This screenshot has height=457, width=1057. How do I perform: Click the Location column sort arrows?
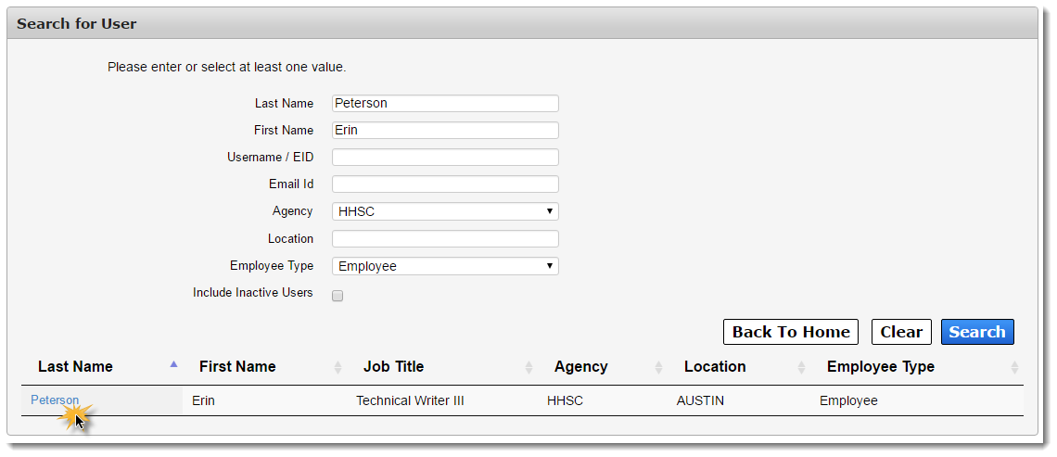(801, 367)
